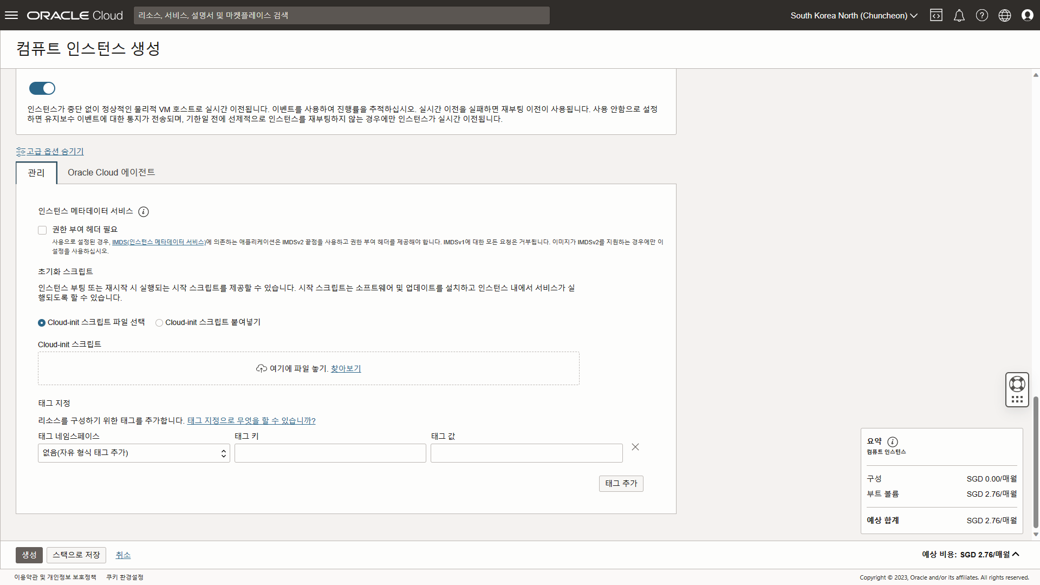Open the notifications bell
The height and width of the screenshot is (585, 1040).
(x=959, y=15)
